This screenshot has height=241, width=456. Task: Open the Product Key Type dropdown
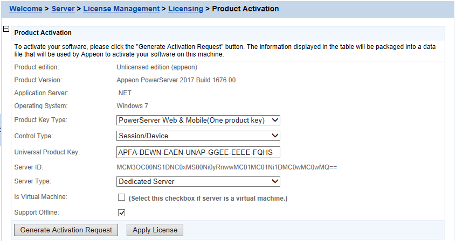pyautogui.click(x=198, y=120)
